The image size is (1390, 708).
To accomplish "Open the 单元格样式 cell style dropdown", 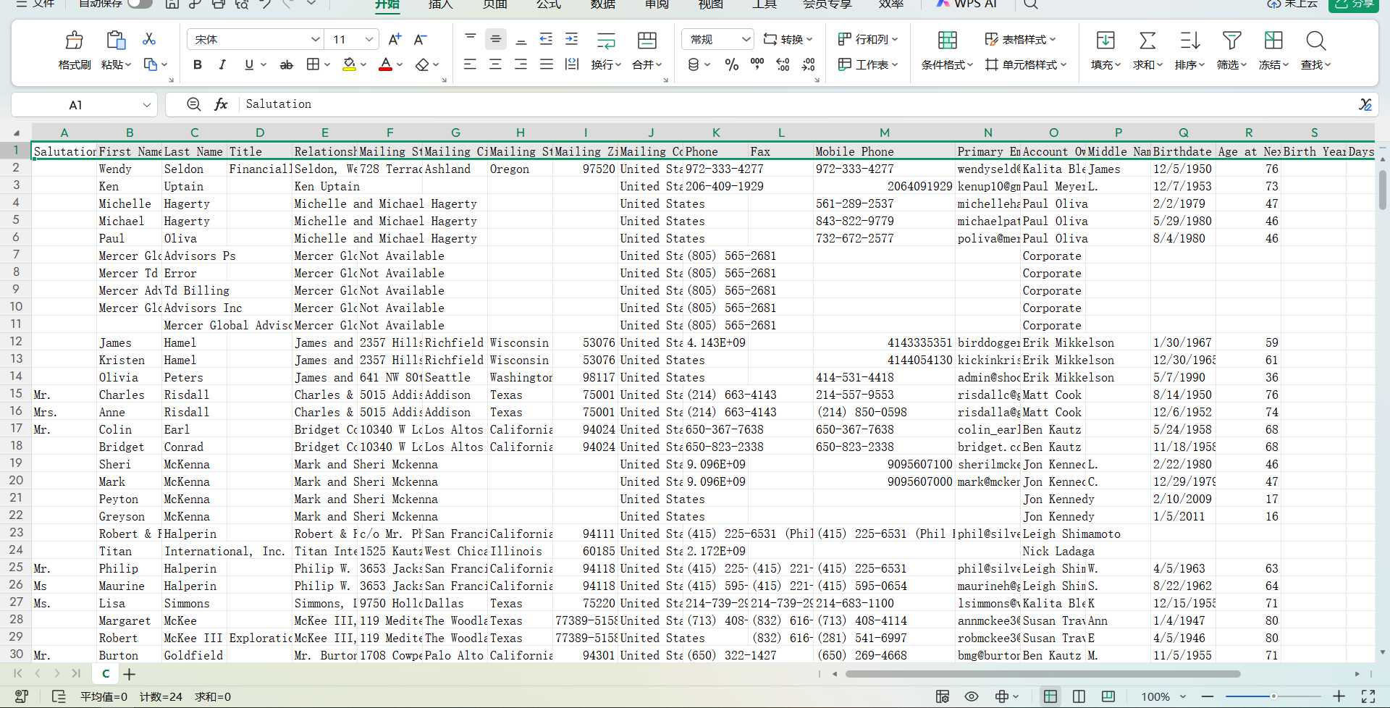I will (1026, 64).
